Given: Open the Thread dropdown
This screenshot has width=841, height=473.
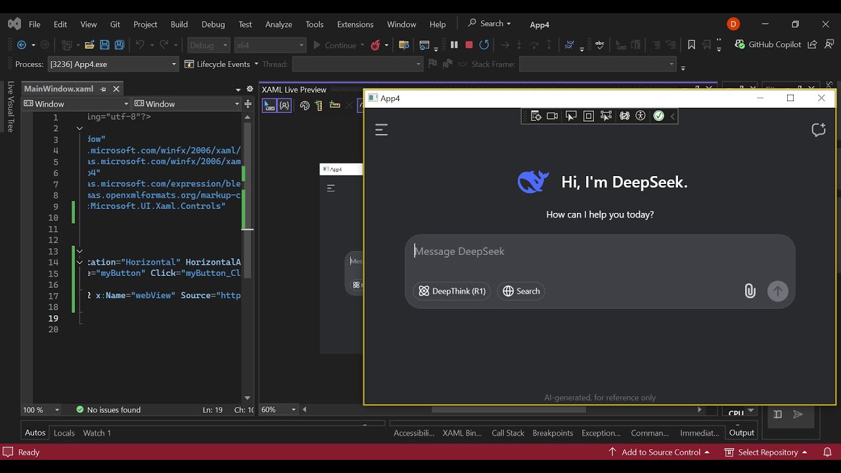Looking at the screenshot, I should tap(357, 64).
